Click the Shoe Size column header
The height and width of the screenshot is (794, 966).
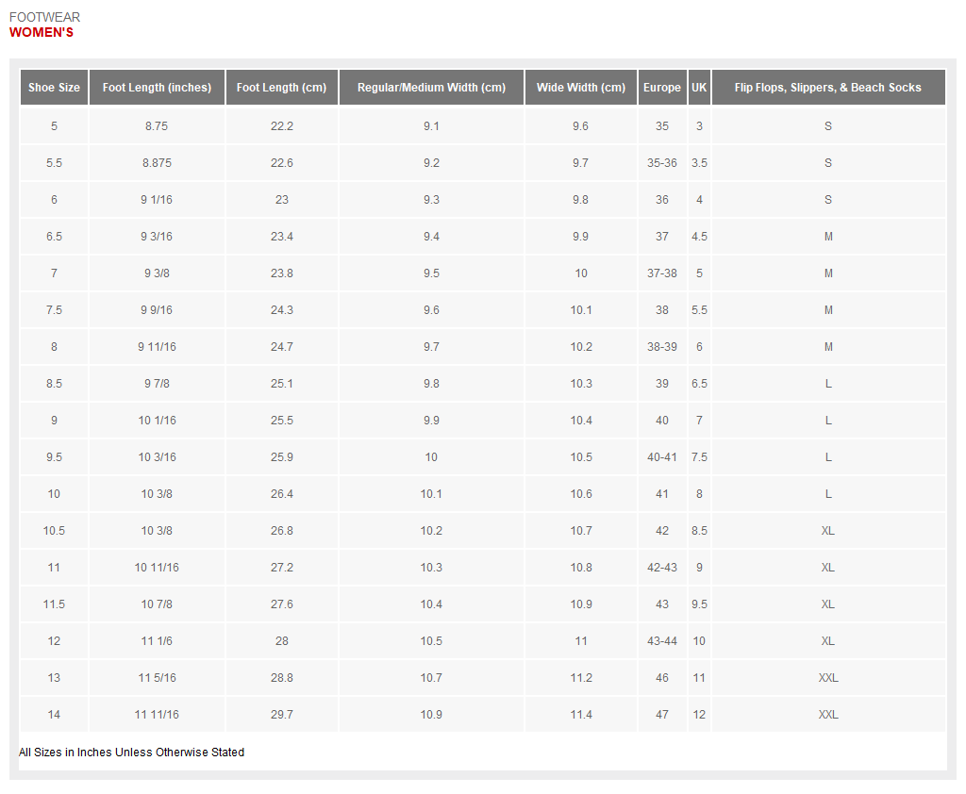[x=54, y=88]
